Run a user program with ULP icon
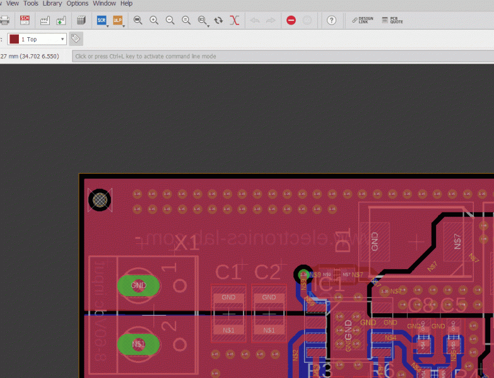Viewport: 494px width, 378px height. coord(117,20)
